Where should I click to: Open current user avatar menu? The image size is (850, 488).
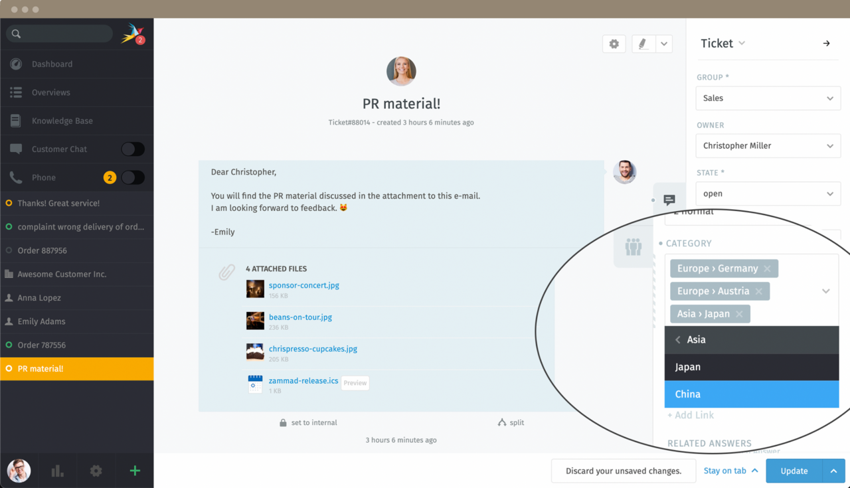point(19,471)
